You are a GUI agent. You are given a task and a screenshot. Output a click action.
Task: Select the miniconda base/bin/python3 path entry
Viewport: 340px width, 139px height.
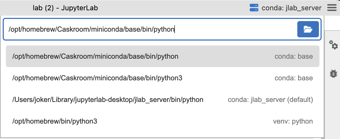97,78
